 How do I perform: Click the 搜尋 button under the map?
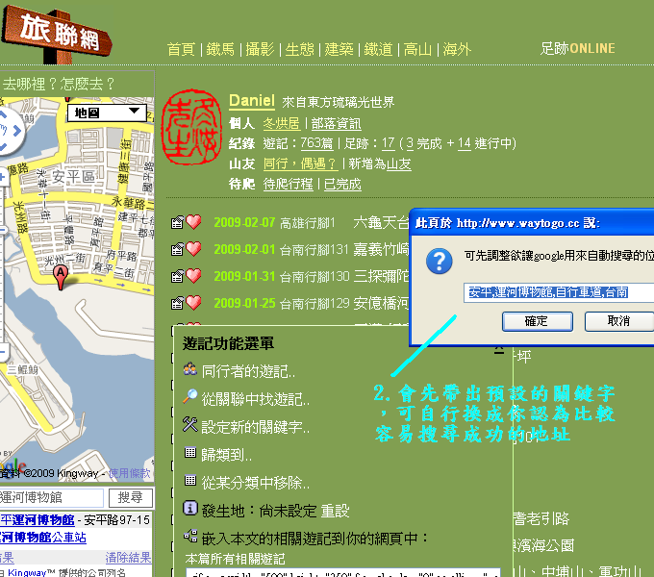click(129, 497)
